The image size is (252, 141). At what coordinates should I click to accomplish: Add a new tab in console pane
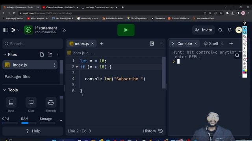[x=231, y=43]
